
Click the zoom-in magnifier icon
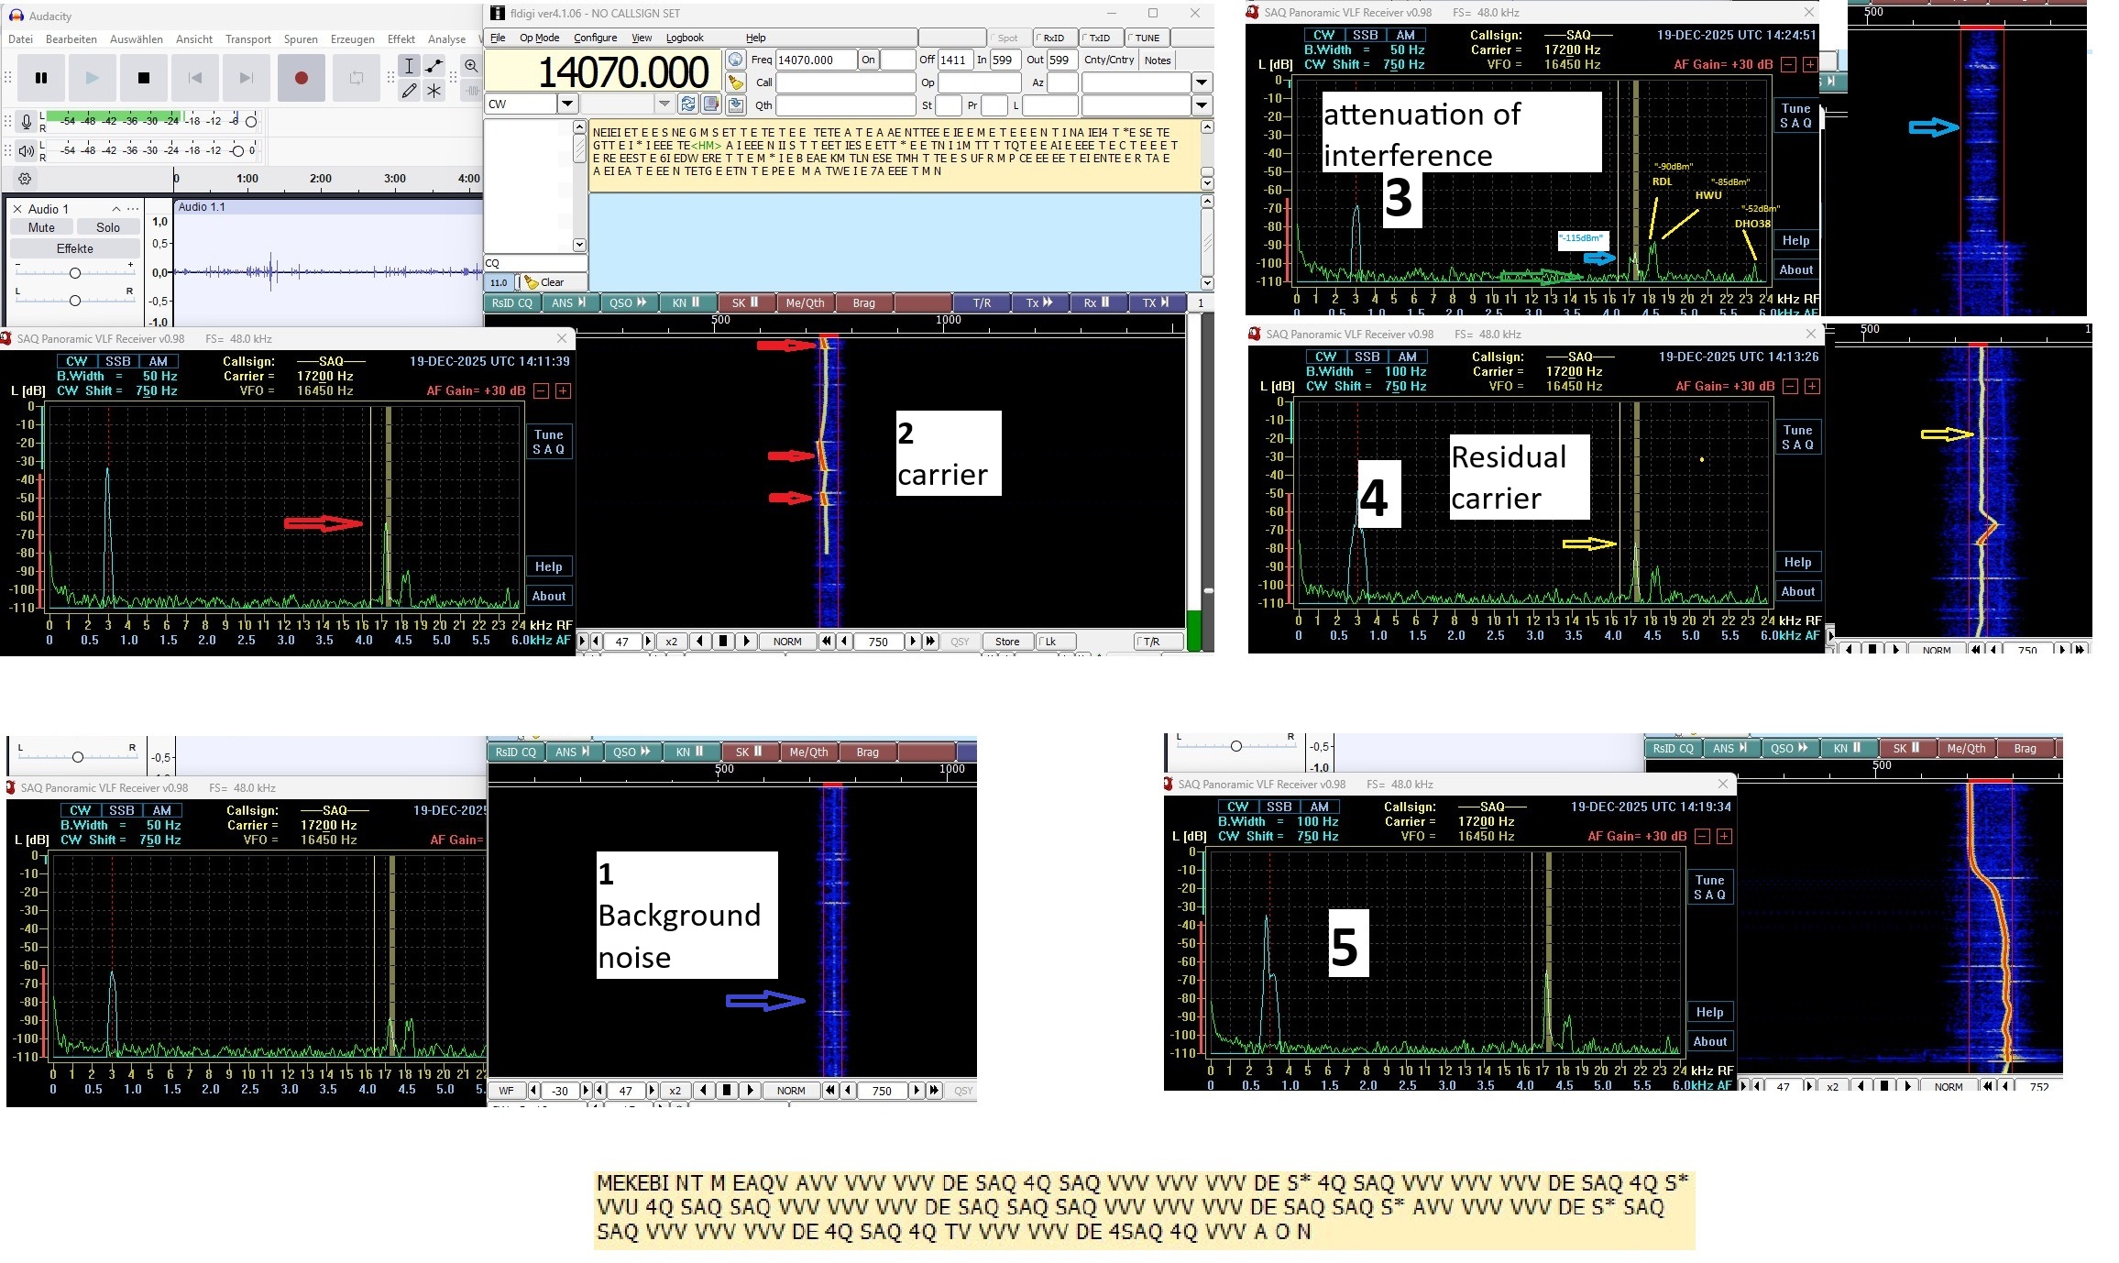(x=471, y=66)
